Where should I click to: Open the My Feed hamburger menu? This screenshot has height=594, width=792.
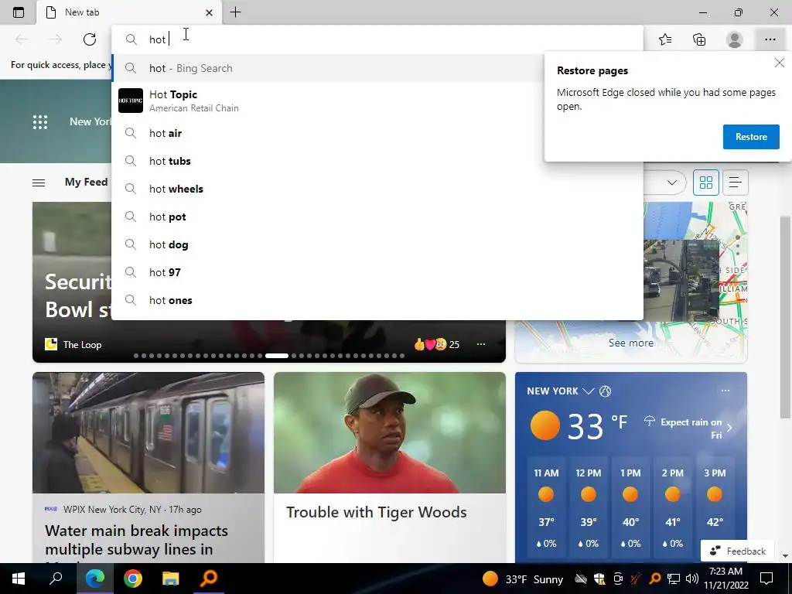39,183
